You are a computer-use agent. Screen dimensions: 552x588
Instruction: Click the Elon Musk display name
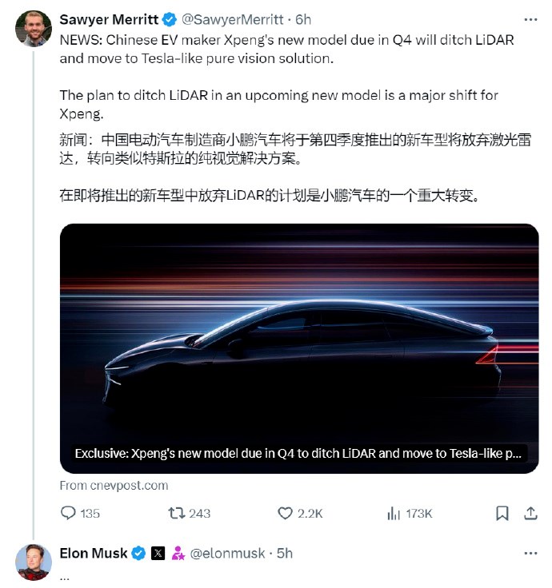94,553
